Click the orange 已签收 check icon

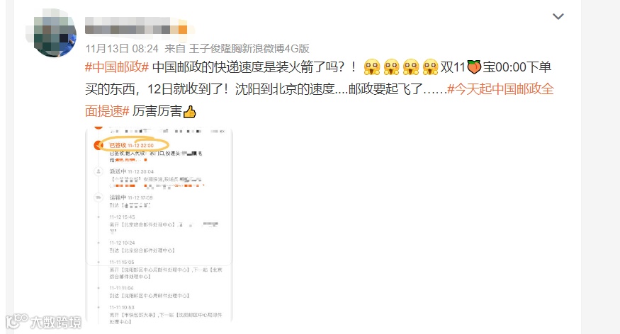point(98,145)
